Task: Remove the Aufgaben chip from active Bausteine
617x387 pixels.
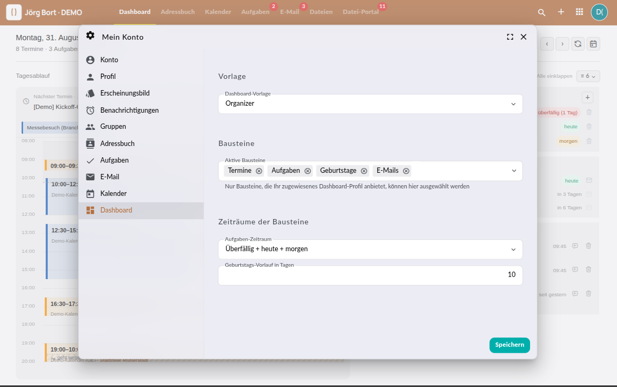Action: [308, 171]
